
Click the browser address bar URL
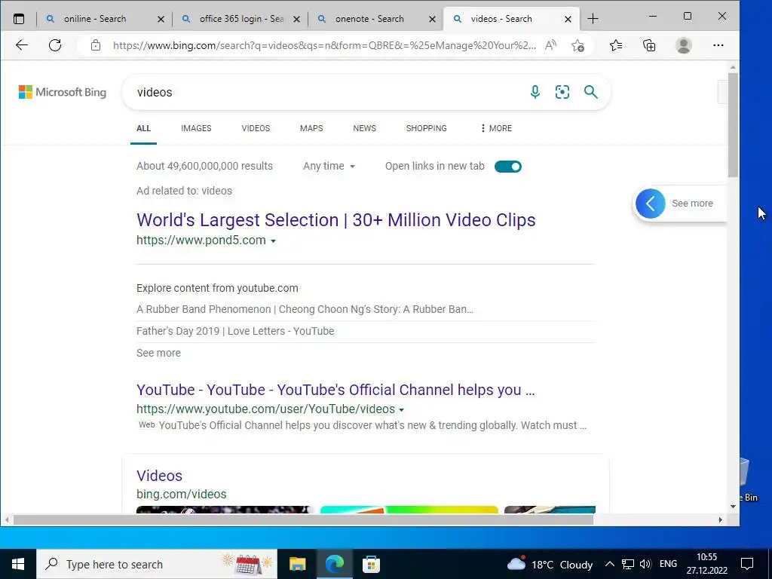(324, 46)
